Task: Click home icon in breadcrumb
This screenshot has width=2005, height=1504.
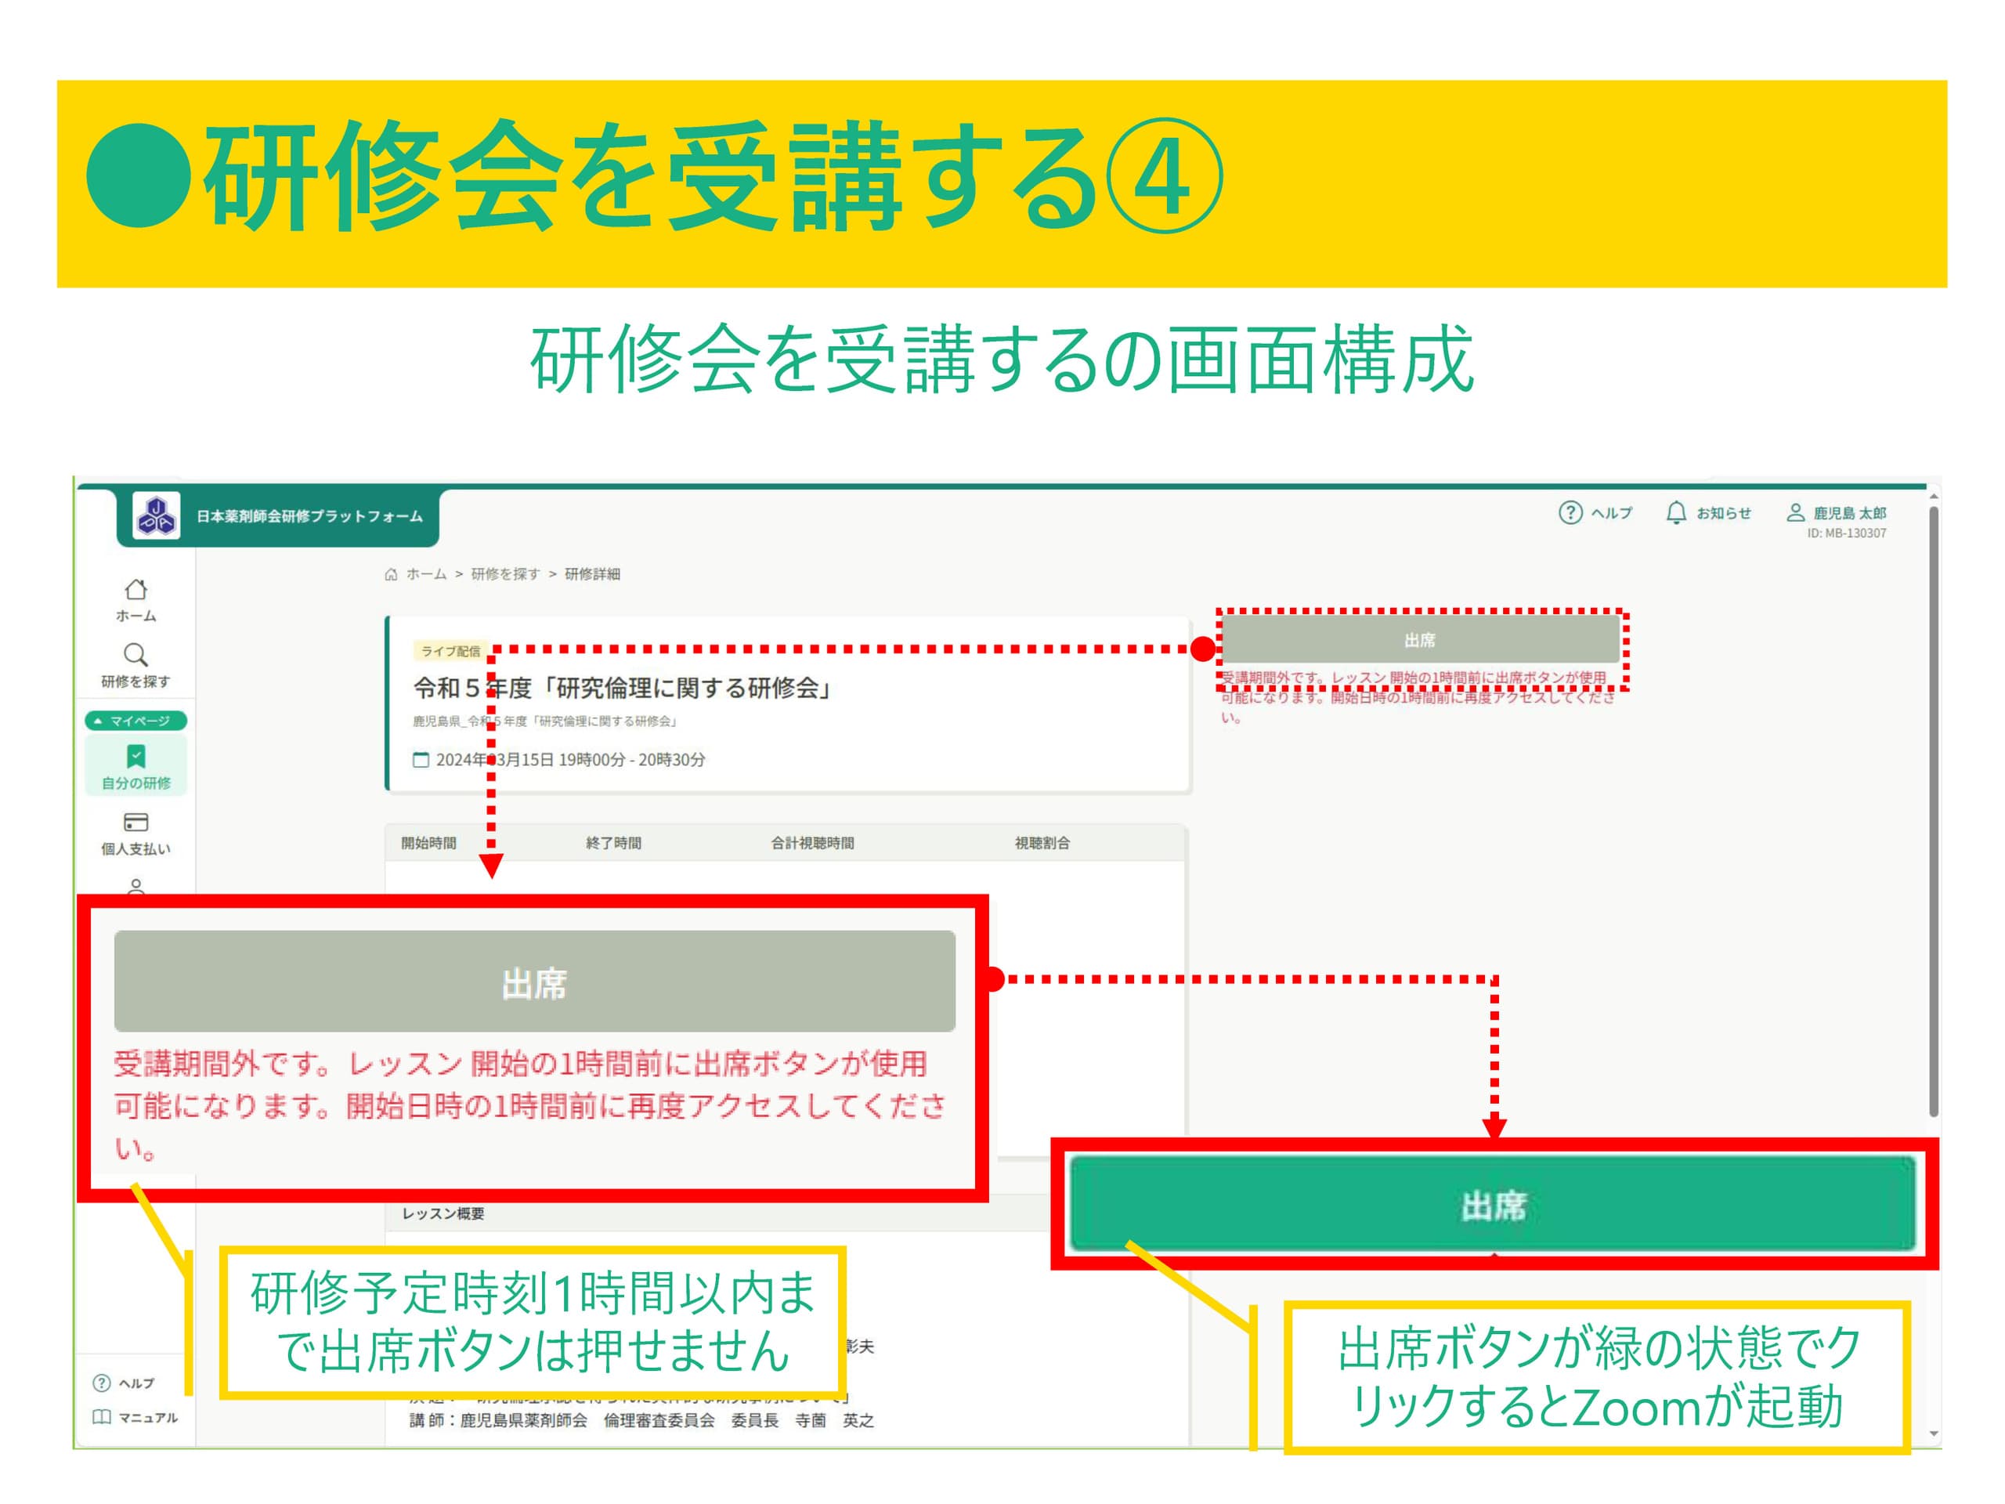Action: pos(391,574)
